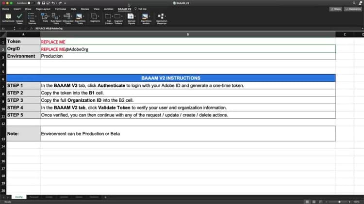This screenshot has width=364, height=204.
Task: Click the Save icon in title bar
Action: 43,3
